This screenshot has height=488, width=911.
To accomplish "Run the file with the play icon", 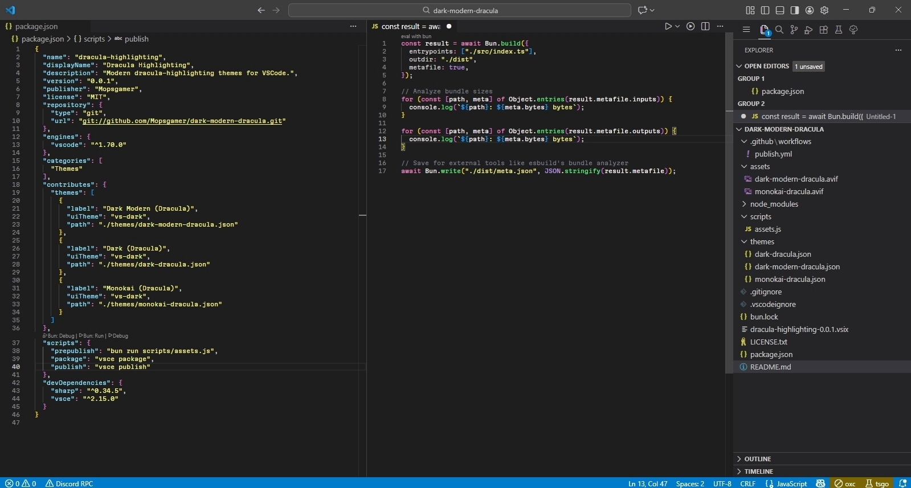I will (668, 26).
